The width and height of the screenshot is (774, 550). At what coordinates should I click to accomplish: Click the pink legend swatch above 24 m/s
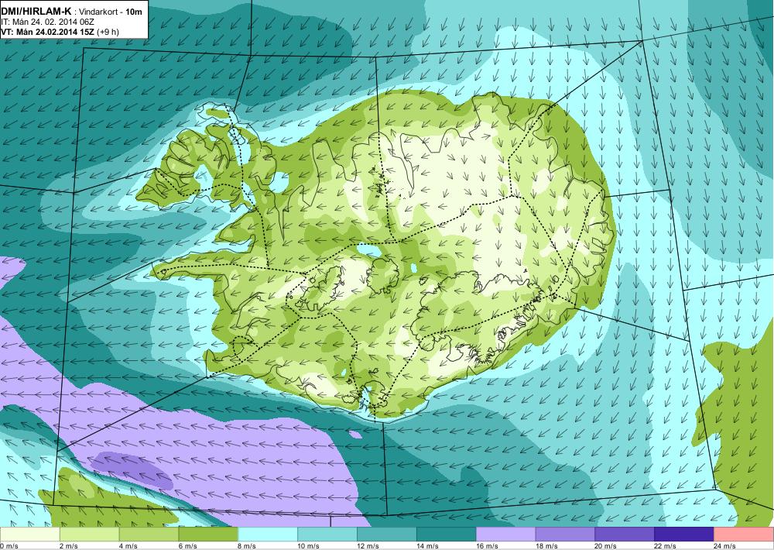point(744,535)
